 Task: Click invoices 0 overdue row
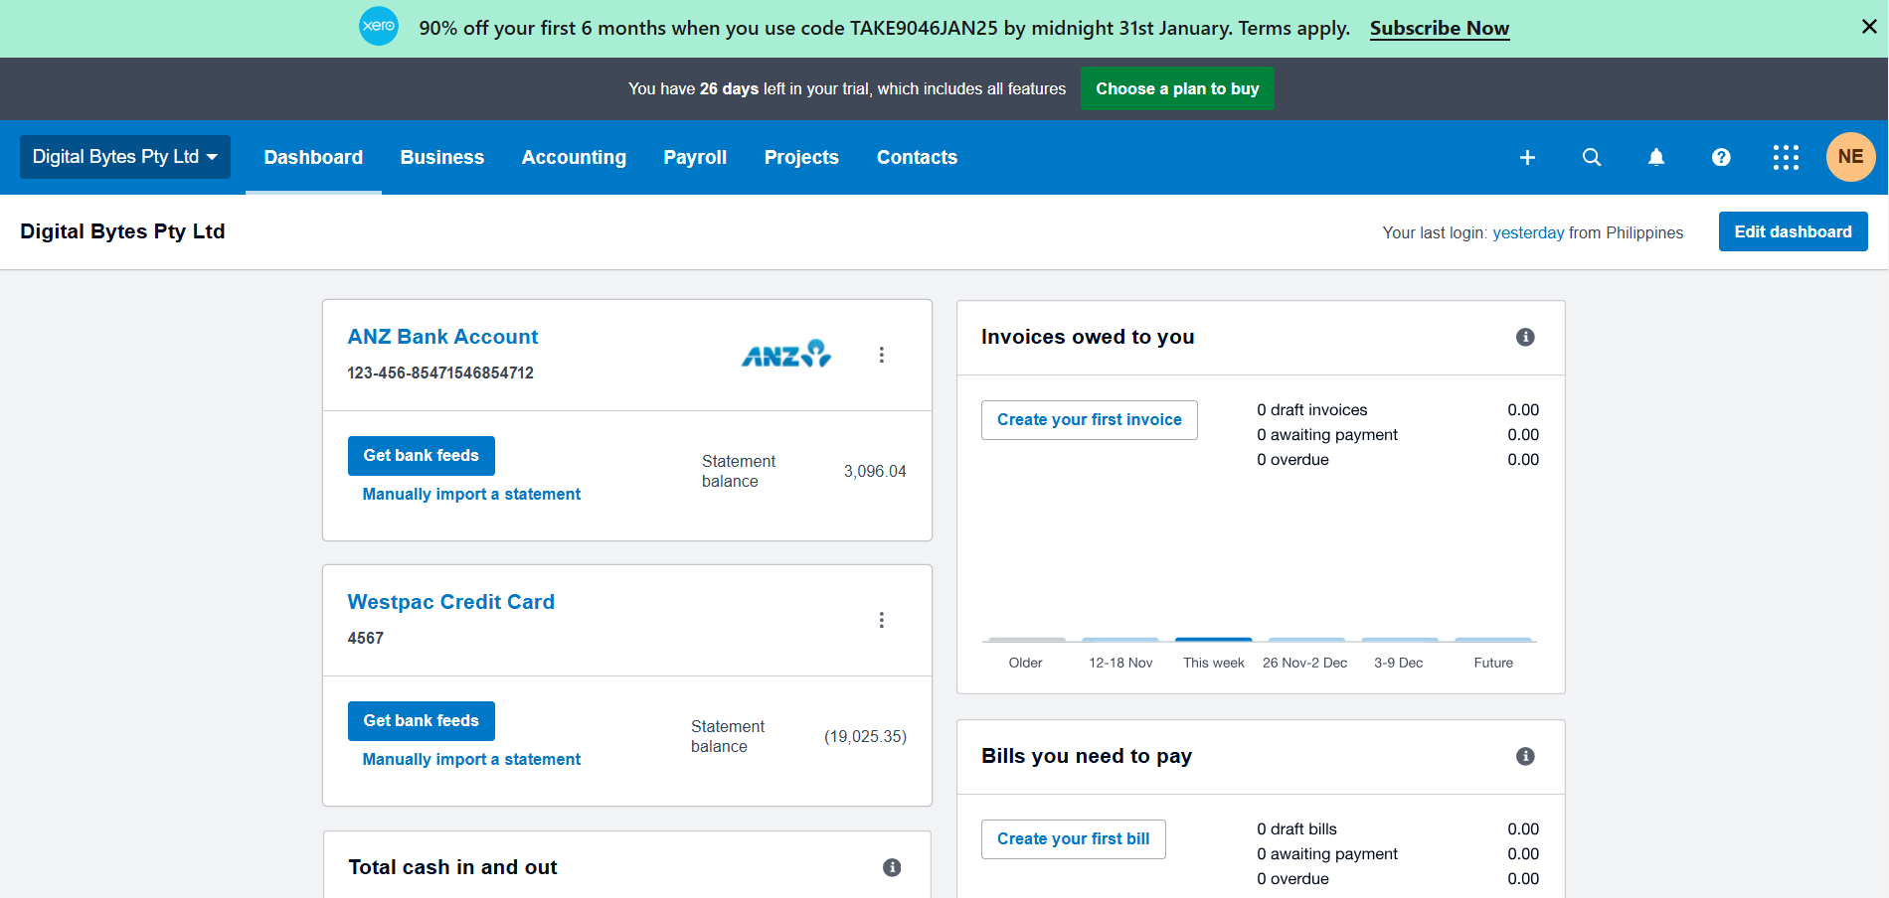click(x=1398, y=459)
